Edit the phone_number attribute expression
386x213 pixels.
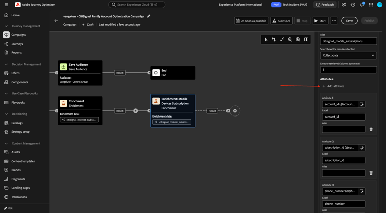tap(362, 191)
